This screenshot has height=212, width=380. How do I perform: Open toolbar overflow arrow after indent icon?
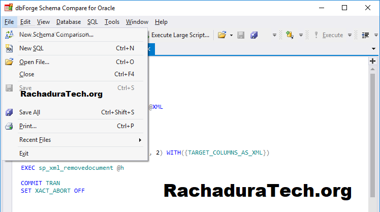click(376, 36)
